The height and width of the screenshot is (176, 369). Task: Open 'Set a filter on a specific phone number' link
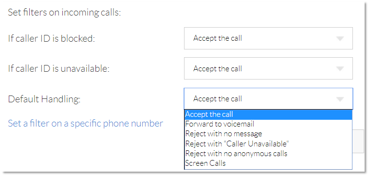(x=85, y=123)
